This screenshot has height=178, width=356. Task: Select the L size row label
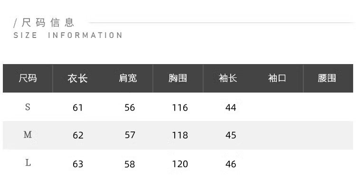[x=28, y=163]
